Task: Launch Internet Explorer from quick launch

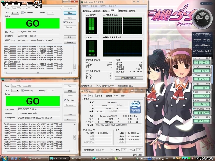Action: tap(20, 159)
